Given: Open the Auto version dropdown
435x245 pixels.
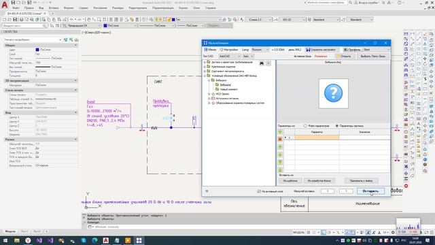Looking at the screenshot, I should tap(248, 56).
